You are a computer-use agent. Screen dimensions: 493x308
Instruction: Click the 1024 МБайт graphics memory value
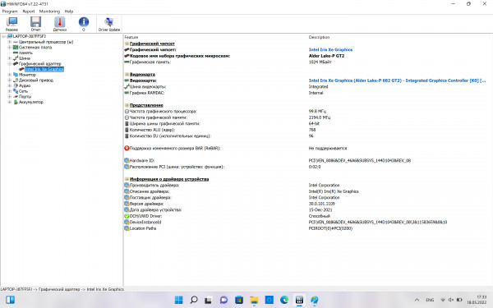tap(320, 62)
